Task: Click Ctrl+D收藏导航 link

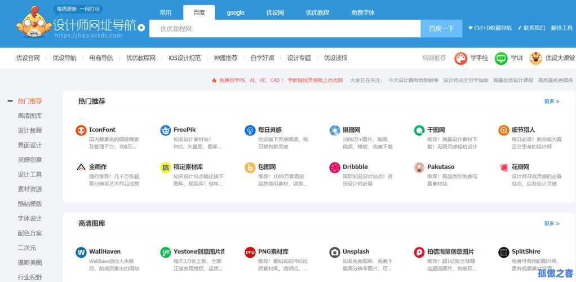Action: (490, 28)
